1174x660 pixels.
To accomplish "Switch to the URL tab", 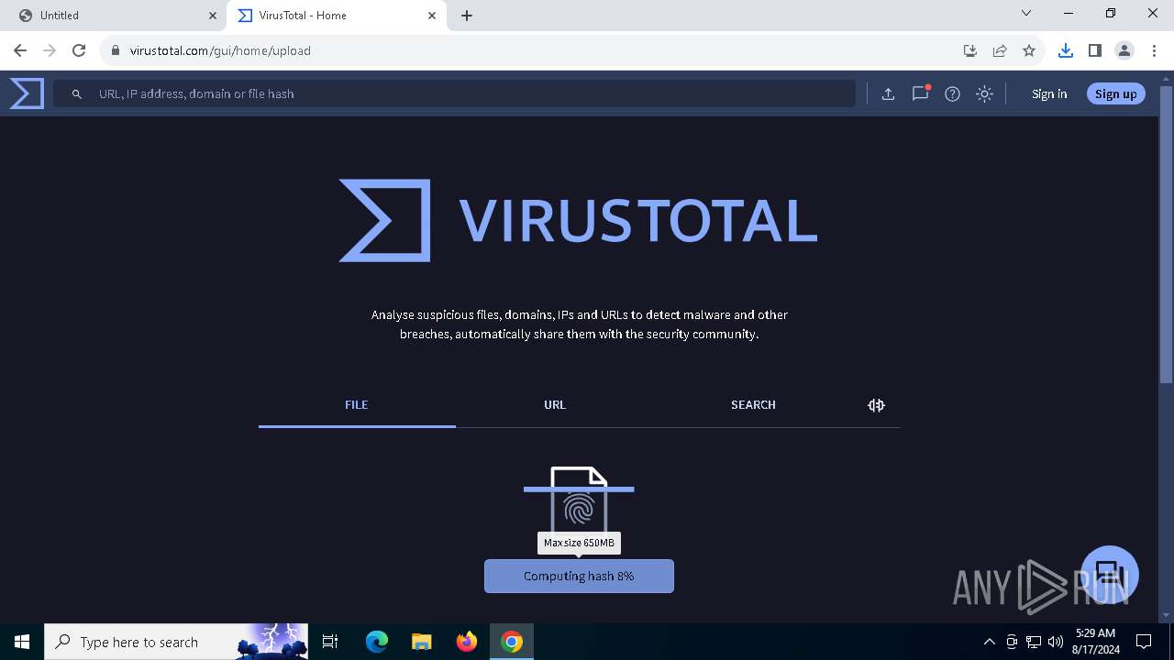I will tap(555, 405).
